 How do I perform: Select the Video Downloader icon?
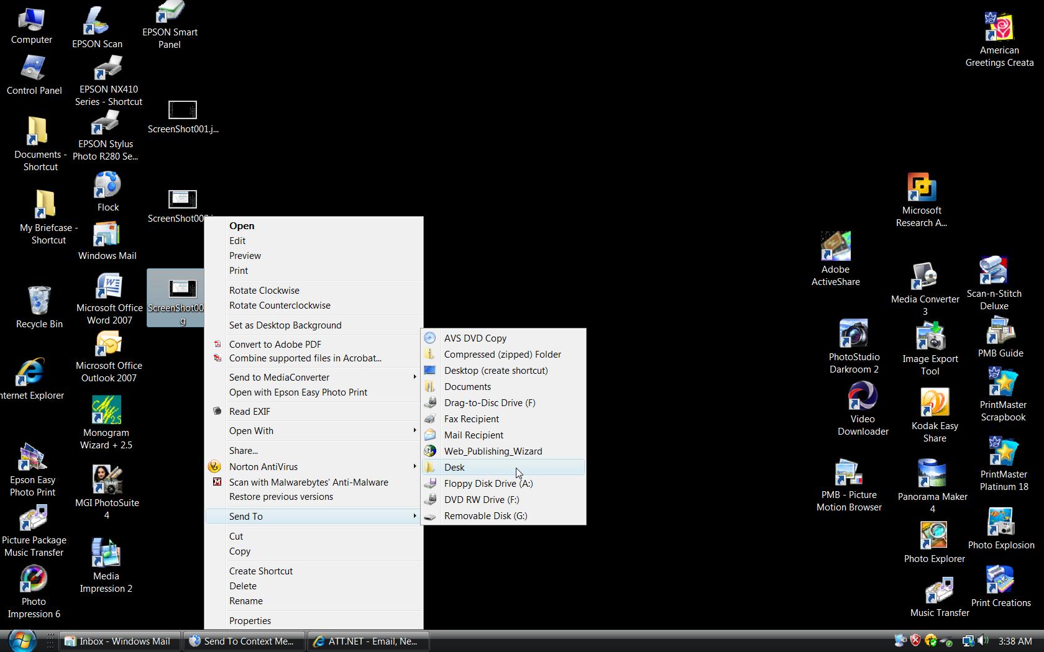point(863,409)
